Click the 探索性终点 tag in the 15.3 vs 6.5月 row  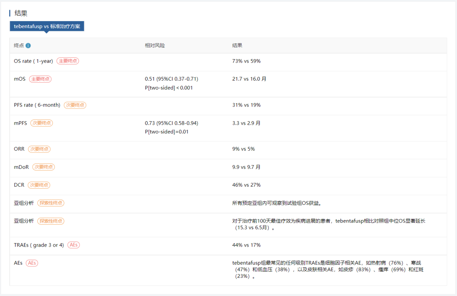[51, 221]
